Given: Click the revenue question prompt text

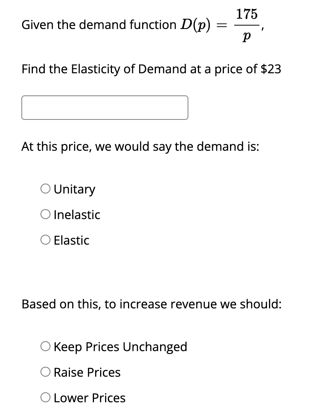Looking at the screenshot, I should point(152,303).
